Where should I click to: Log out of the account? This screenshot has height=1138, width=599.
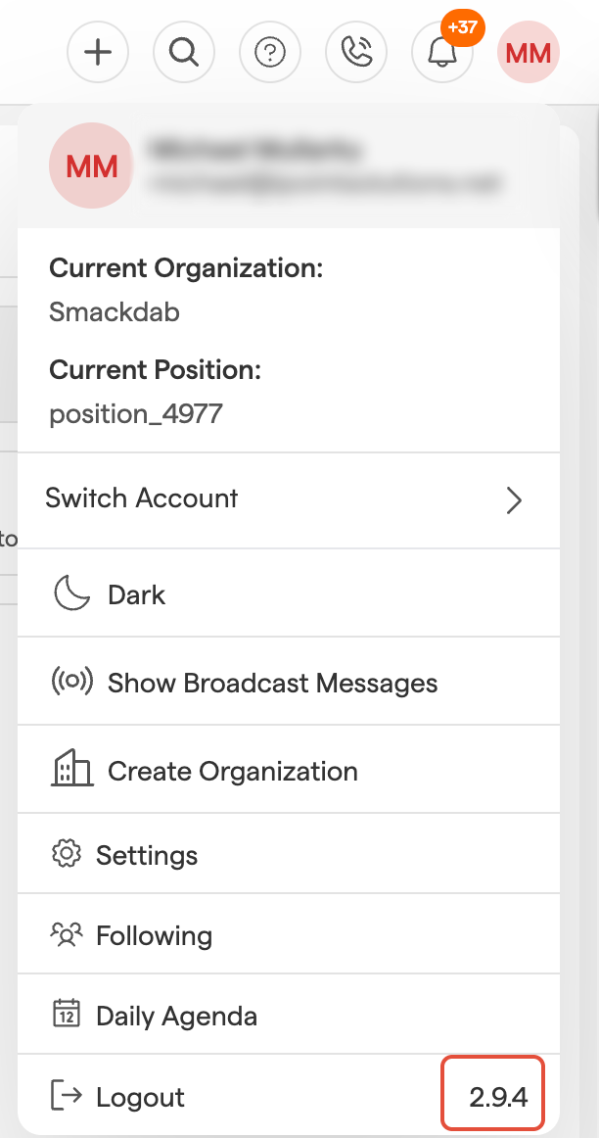tap(140, 1097)
